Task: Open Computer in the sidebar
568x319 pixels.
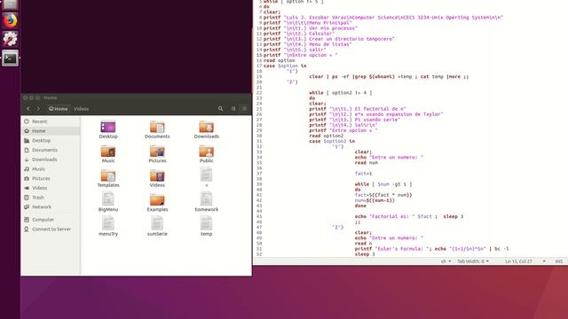Action: 51,220
